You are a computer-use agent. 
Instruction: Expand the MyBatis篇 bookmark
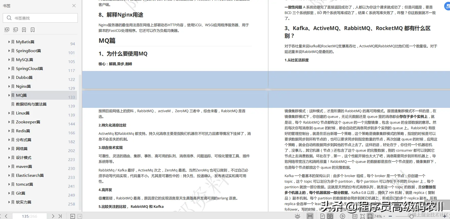9,42
